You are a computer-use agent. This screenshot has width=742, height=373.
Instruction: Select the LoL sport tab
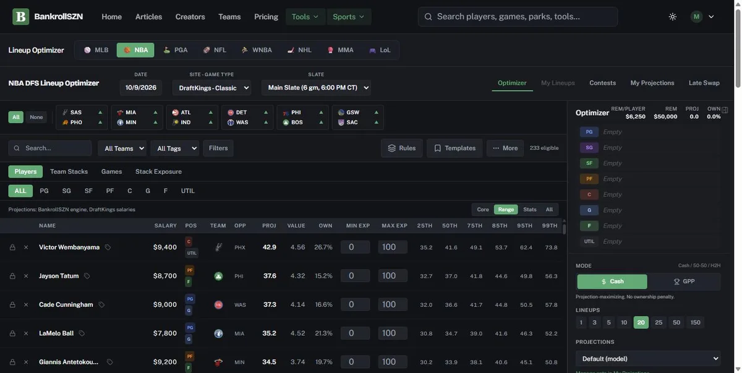pos(380,50)
